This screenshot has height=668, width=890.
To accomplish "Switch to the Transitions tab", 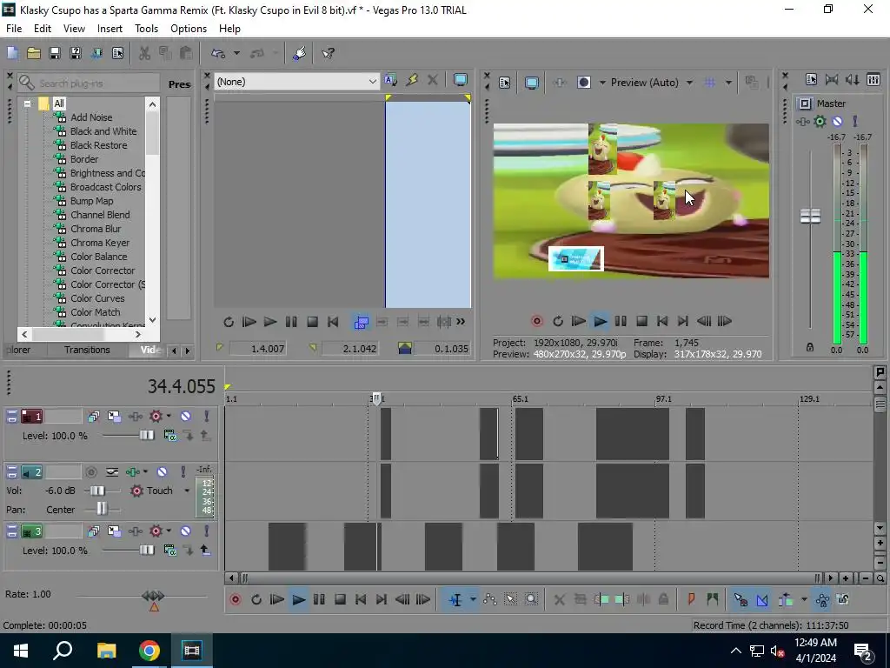I will point(87,350).
